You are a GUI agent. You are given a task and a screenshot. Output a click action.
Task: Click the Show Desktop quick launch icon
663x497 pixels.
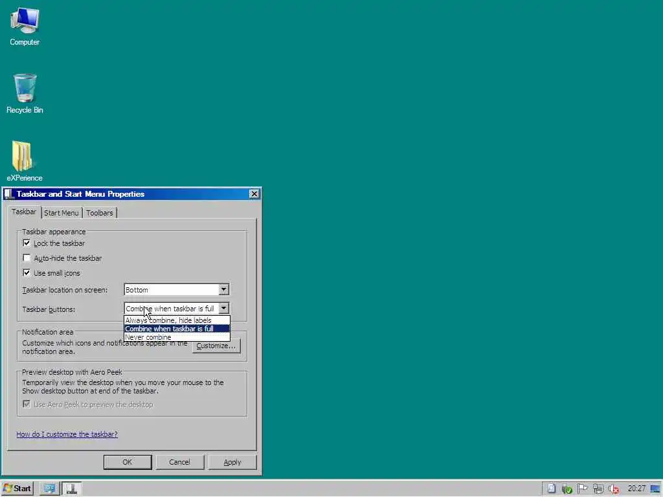pos(49,489)
